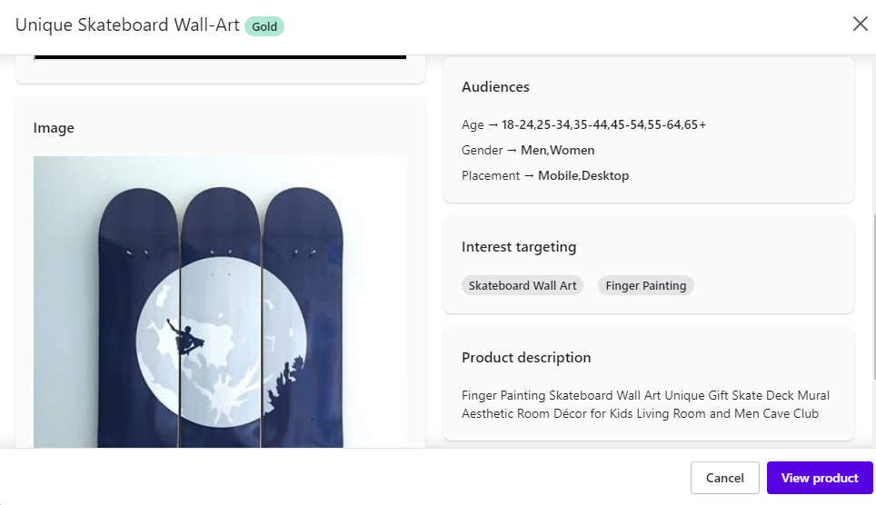Close the product dialog with X icon

[861, 24]
